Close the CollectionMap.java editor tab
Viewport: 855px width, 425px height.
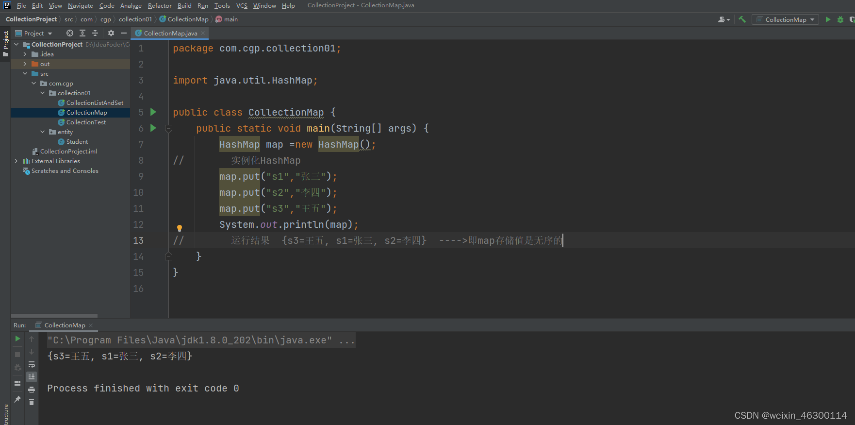pos(203,33)
